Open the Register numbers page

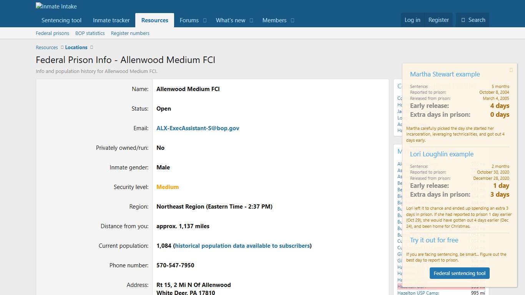tap(130, 33)
